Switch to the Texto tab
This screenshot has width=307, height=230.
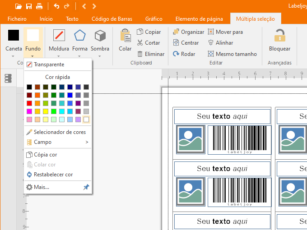(72, 19)
